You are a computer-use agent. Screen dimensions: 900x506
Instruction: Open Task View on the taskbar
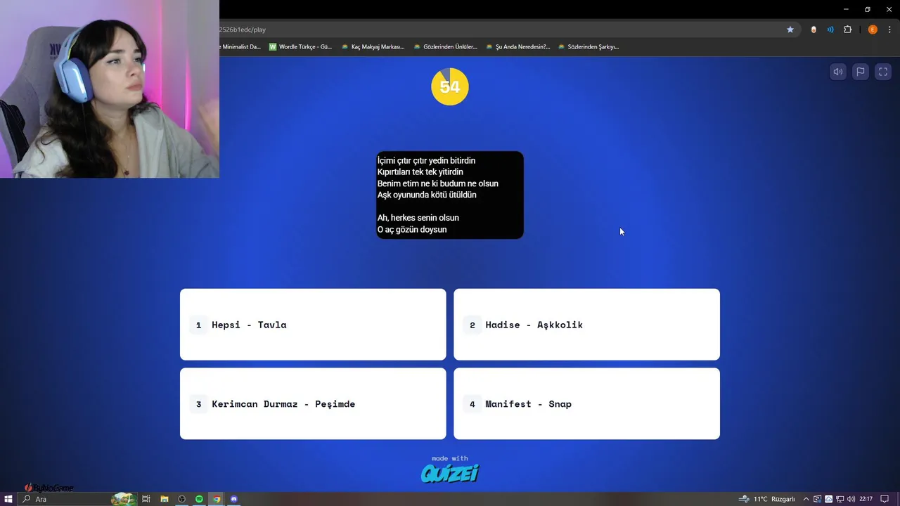pos(146,499)
